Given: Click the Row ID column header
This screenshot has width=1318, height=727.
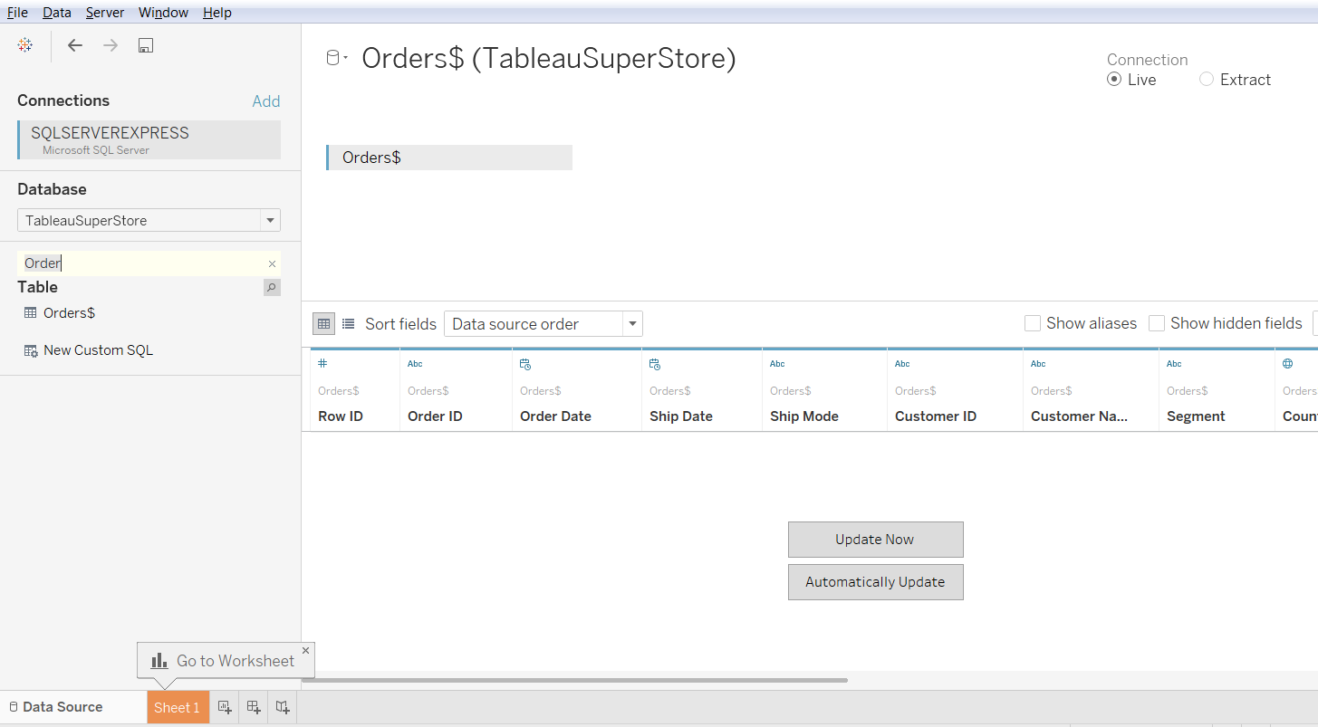Looking at the screenshot, I should tap(341, 416).
